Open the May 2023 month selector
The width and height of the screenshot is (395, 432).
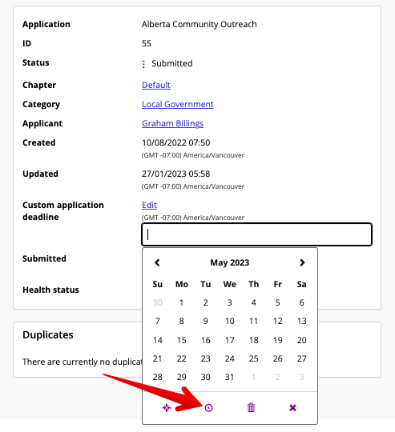230,262
